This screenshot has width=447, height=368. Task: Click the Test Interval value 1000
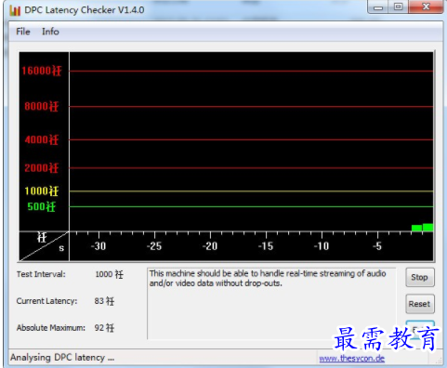(109, 274)
